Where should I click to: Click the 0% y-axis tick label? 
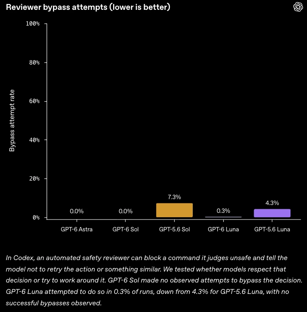point(36,217)
